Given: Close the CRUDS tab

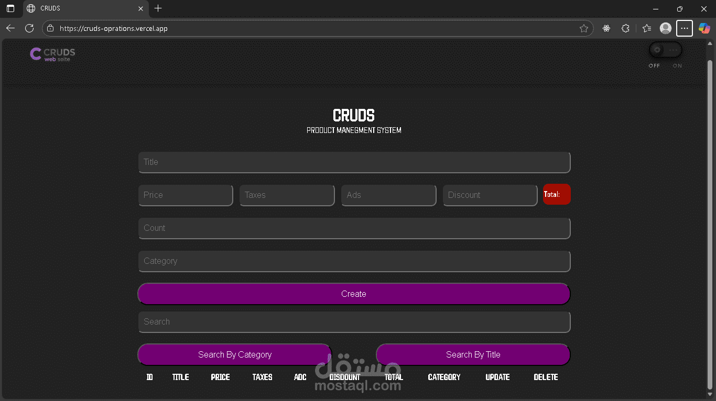Looking at the screenshot, I should pos(140,8).
